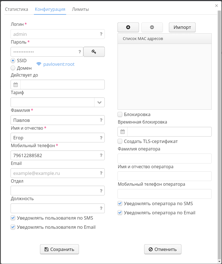Enable the Блокировка checkbox
The width and height of the screenshot is (222, 264).
coord(120,114)
